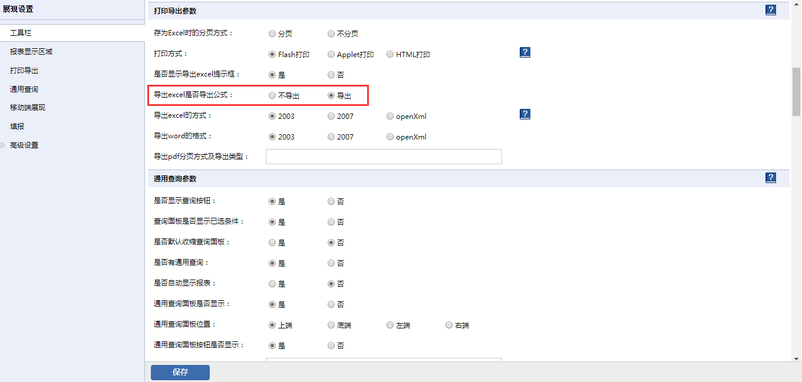Select 不导出 for 导出excel是否导出公式

[272, 95]
